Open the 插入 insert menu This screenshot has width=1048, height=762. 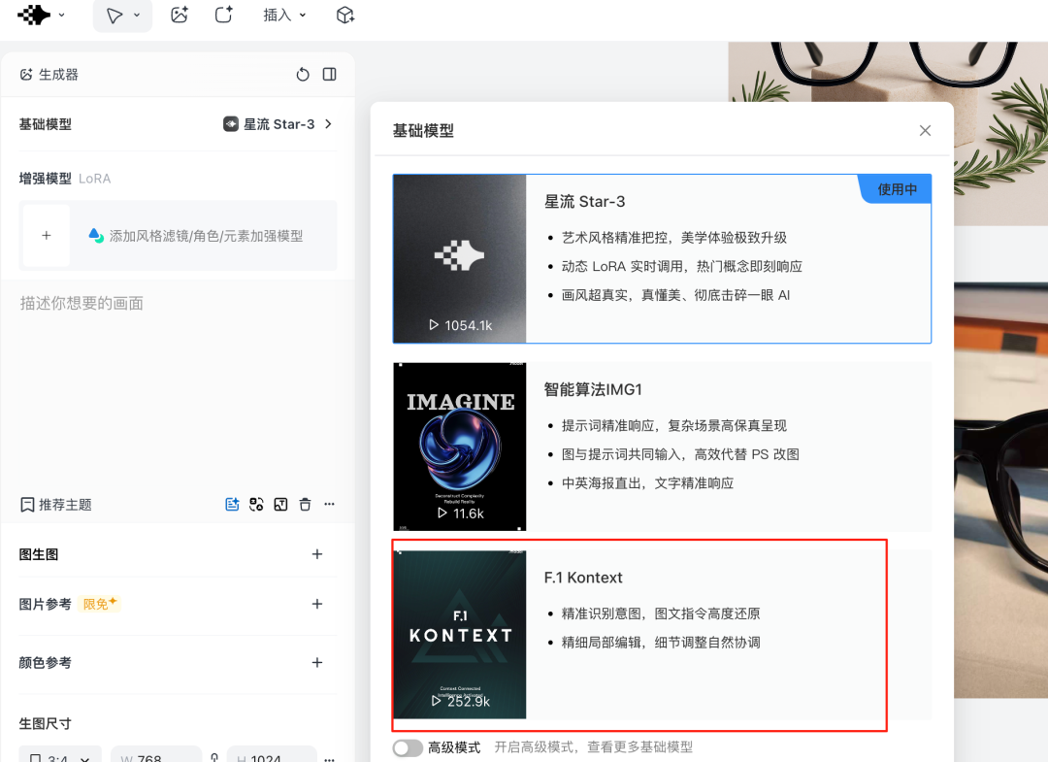[284, 15]
